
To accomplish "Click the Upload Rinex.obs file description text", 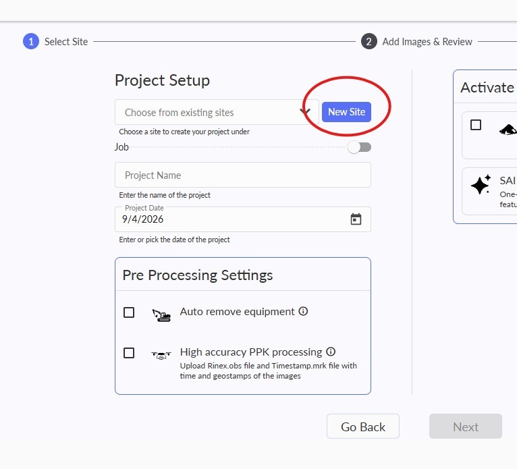I will (x=269, y=370).
